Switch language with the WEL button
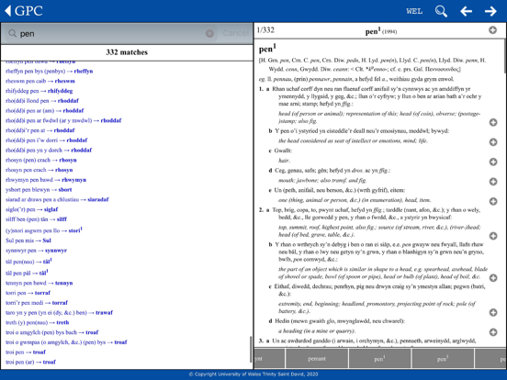Screen dimensions: 507x380 [414, 11]
